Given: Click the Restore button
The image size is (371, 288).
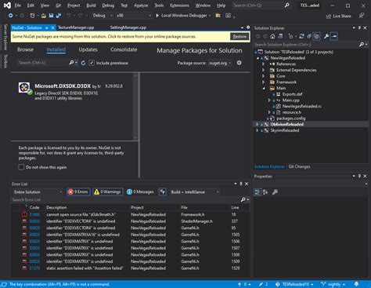Looking at the screenshot, I should click(x=240, y=37).
